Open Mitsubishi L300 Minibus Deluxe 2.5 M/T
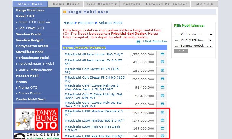The image size is (232, 139). pyautogui.click(x=94, y=113)
